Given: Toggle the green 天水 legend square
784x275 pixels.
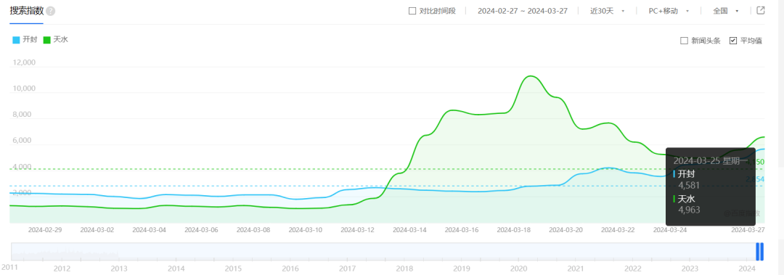Looking at the screenshot, I should tap(47, 39).
